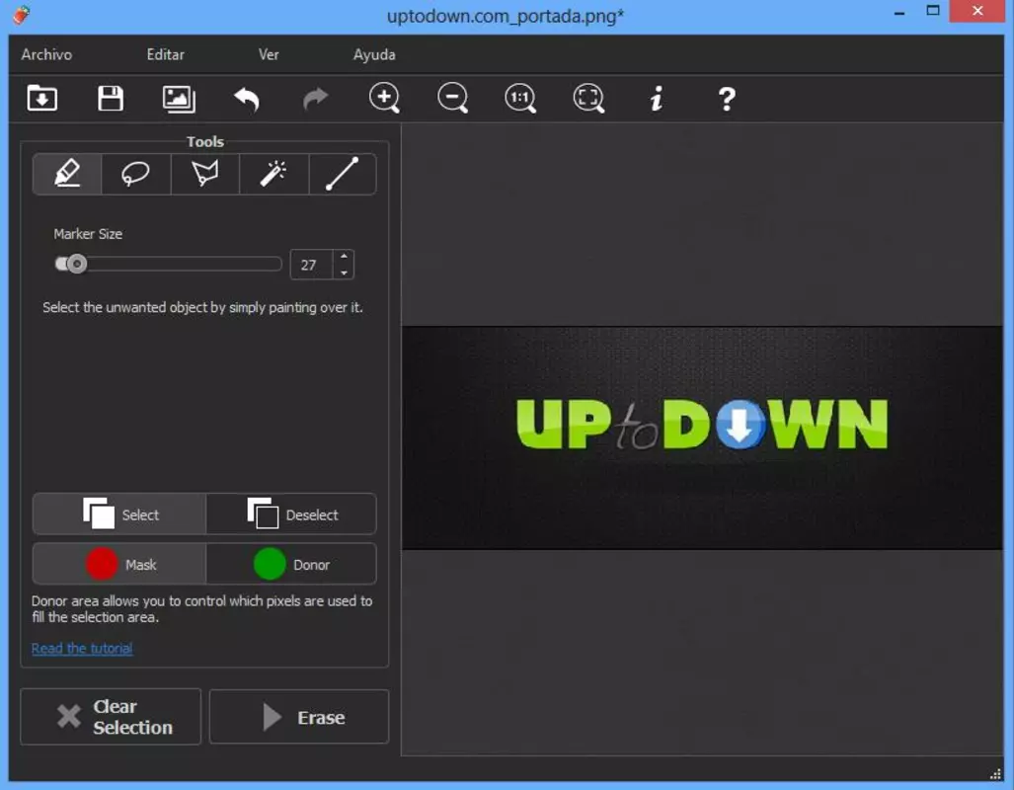The width and height of the screenshot is (1014, 790).
Task: Fit image to window with zoom icon
Action: tap(589, 99)
